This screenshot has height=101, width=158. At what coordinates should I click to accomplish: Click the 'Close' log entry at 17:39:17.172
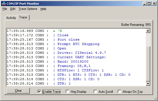(x=76, y=35)
